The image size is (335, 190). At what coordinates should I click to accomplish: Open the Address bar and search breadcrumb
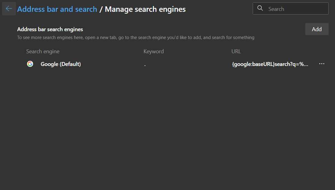57,9
